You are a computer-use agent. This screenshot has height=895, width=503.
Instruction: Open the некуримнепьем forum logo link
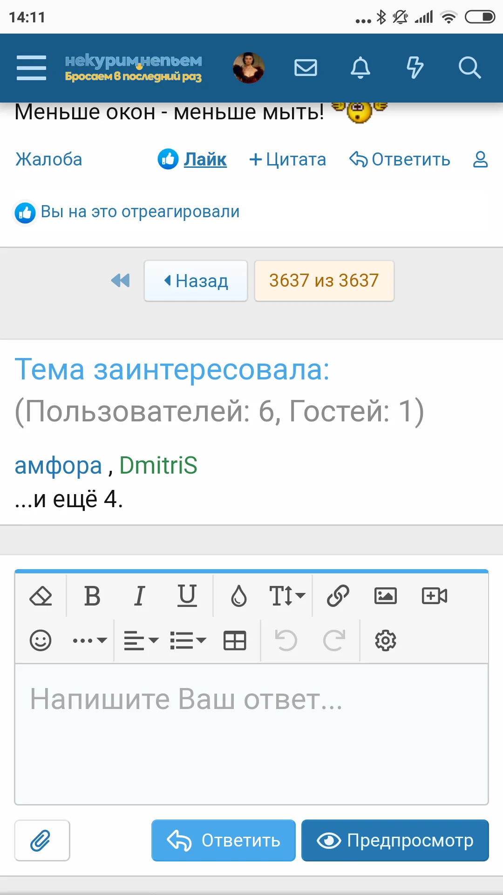click(x=133, y=68)
